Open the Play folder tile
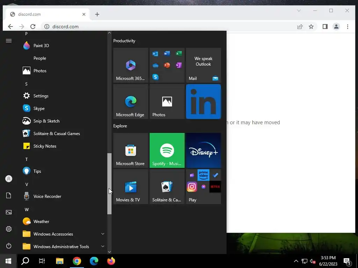The width and height of the screenshot is (358, 268). tap(203, 187)
